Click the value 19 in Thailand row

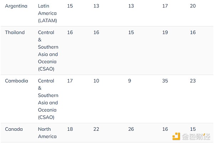tap(165, 33)
